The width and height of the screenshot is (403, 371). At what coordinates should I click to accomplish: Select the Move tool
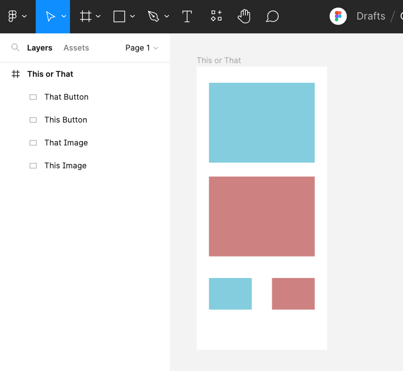pos(50,16)
